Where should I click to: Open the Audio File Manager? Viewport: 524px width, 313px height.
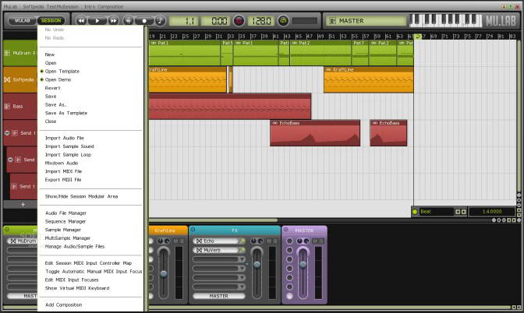pos(65,213)
